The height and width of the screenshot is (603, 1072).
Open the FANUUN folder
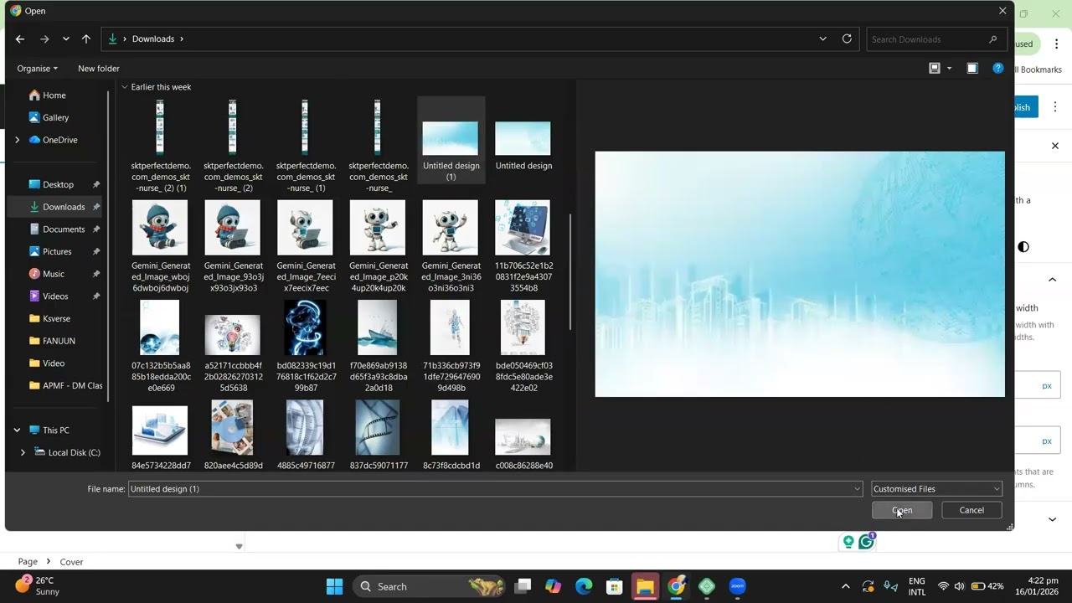click(x=60, y=341)
